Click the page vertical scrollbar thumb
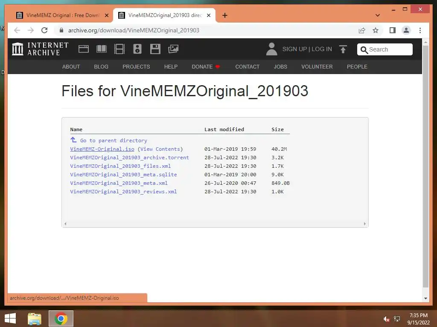437x327 pixels. point(425,166)
